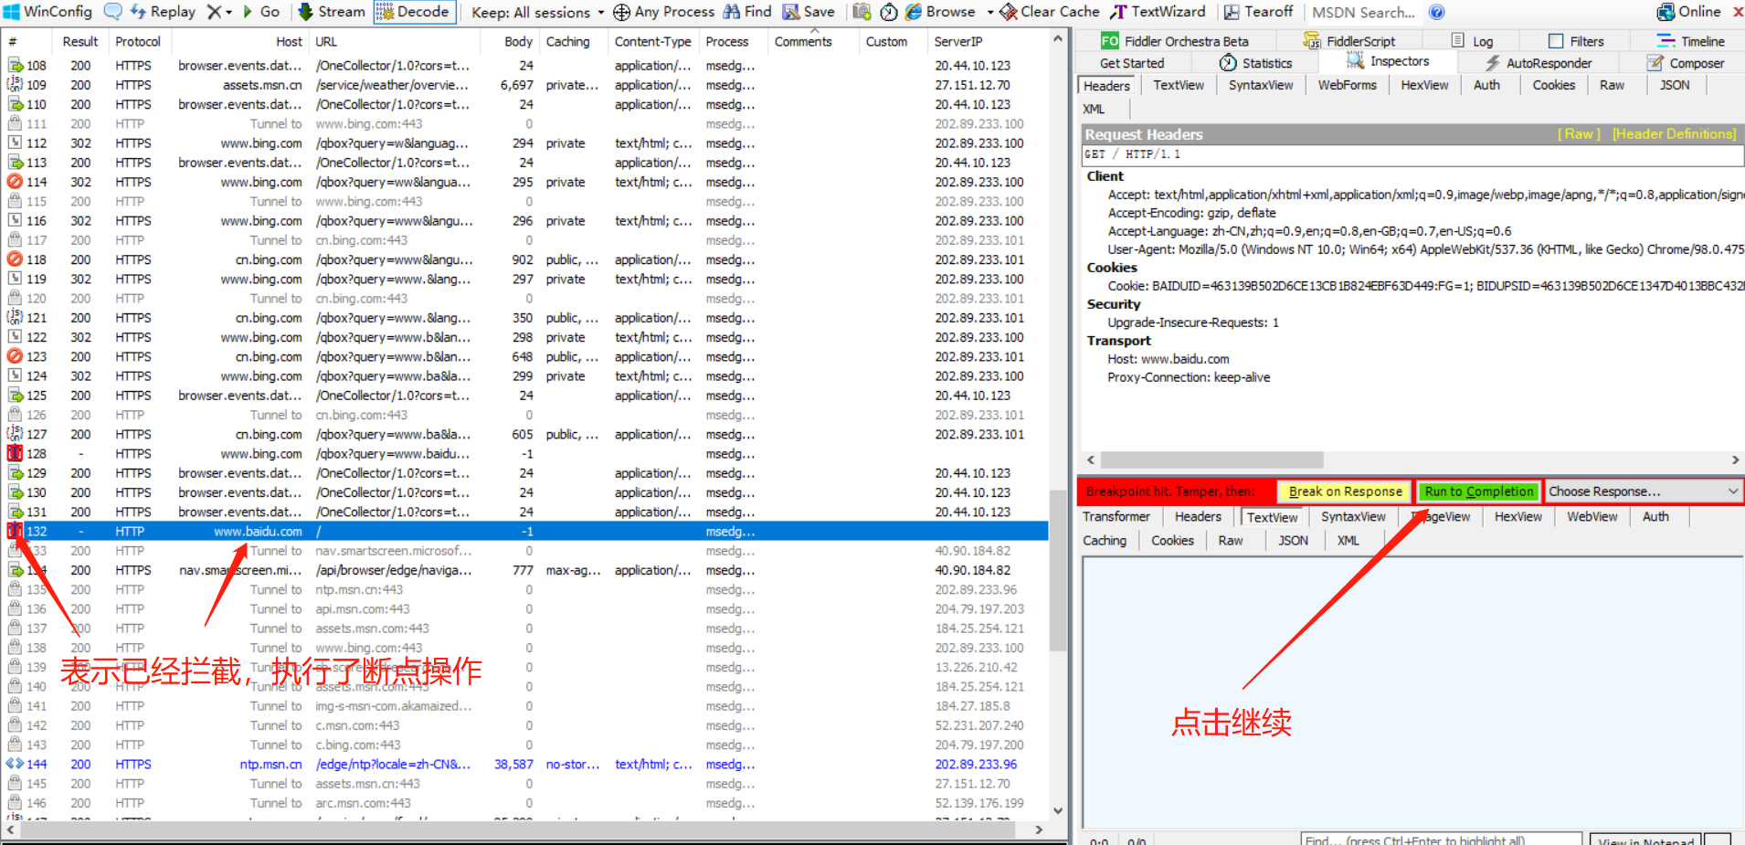Open the Statistics tab

click(1255, 63)
